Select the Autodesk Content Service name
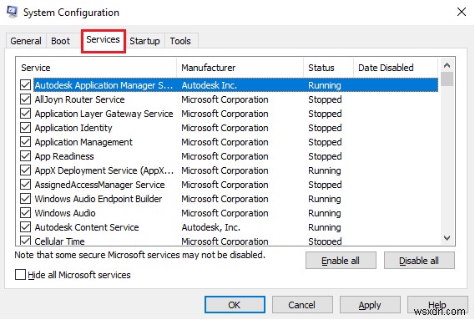 pos(87,227)
